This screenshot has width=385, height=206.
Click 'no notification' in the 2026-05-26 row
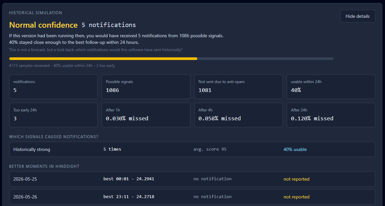pos(212,196)
